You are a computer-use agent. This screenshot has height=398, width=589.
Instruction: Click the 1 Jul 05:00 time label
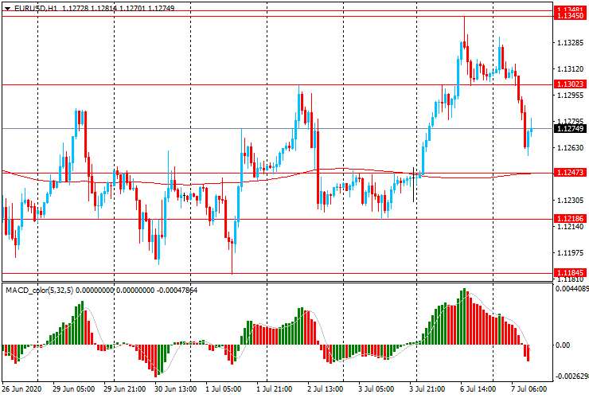[223, 388]
